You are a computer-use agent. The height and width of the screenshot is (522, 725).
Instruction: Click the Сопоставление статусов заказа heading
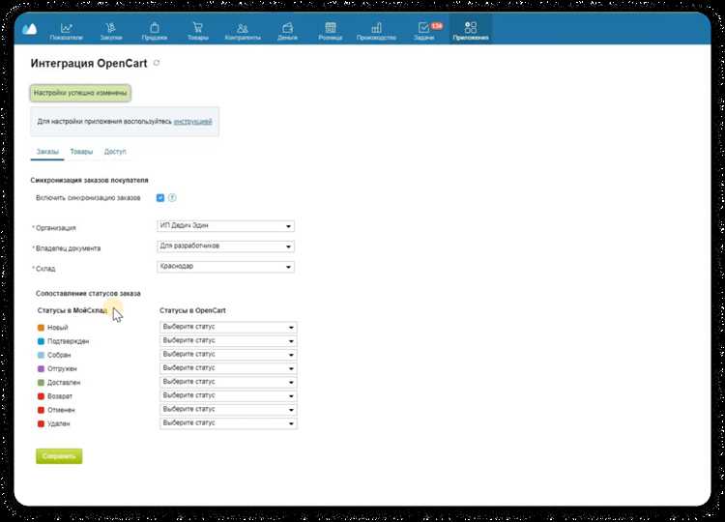[x=88, y=294]
